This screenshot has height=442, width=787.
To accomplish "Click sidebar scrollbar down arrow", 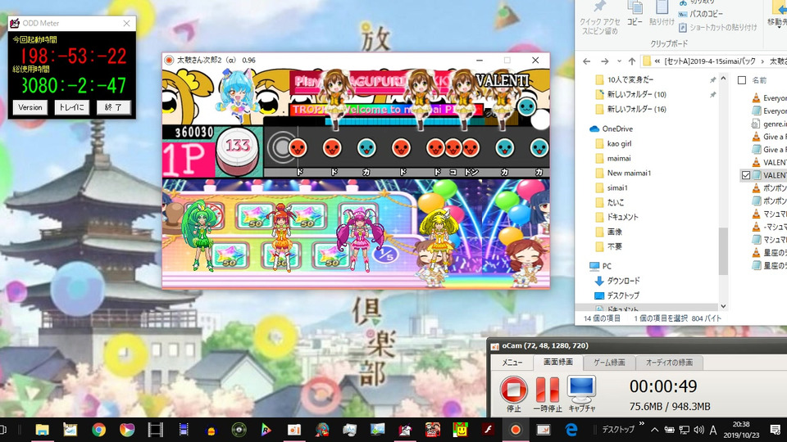I will pyautogui.click(x=723, y=306).
